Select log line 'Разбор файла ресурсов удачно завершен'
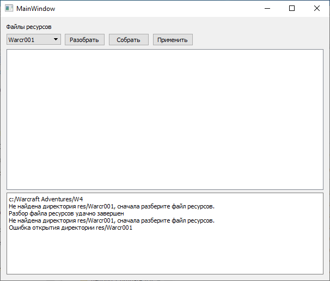Viewport: 330px width, 281px height. click(x=66, y=213)
